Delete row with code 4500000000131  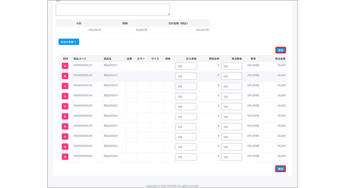[65, 86]
